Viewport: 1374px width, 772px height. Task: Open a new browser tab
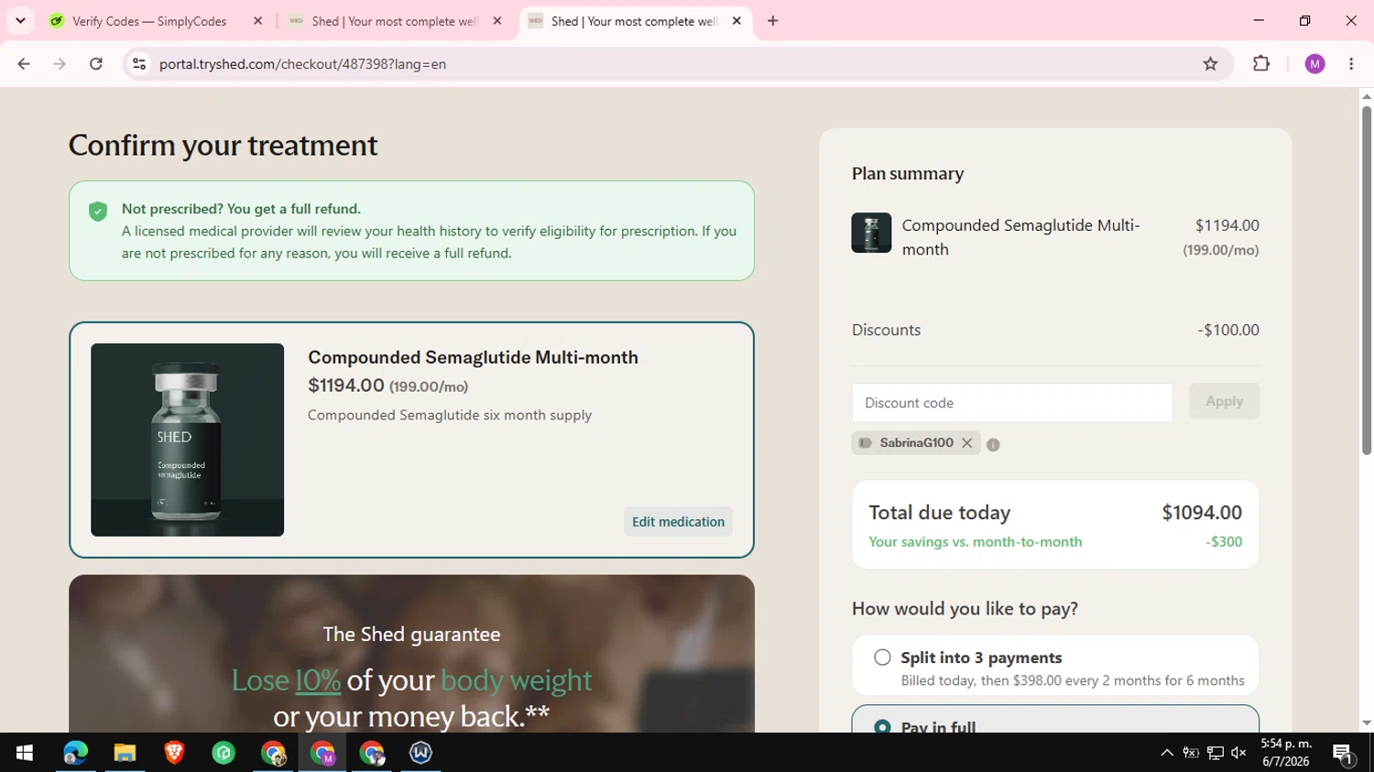(x=773, y=21)
